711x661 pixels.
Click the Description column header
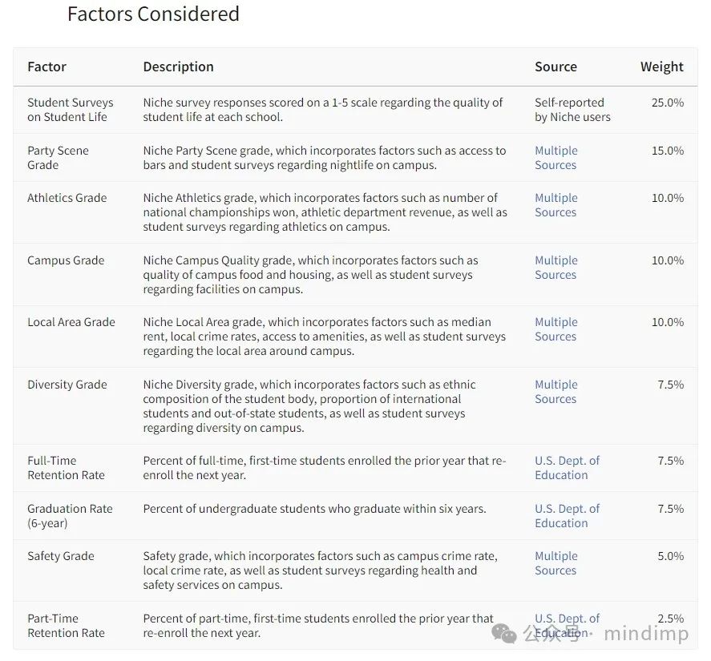pyautogui.click(x=178, y=67)
